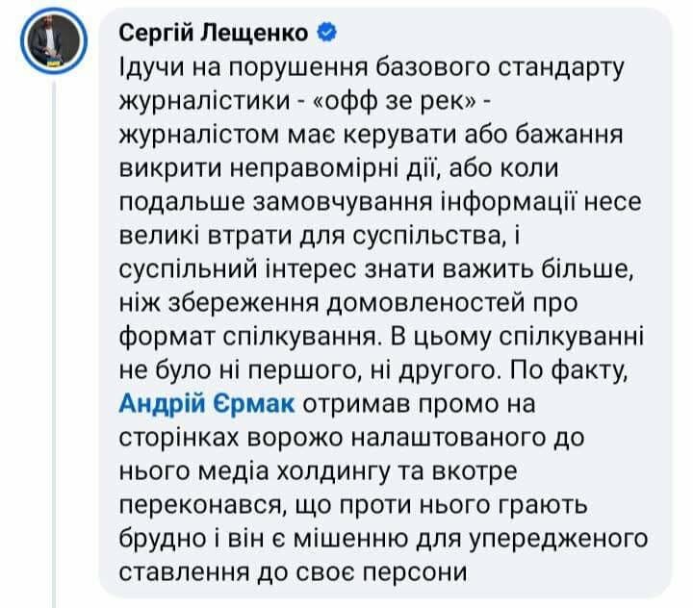Image resolution: width=693 pixels, height=608 pixels.
Task: Click the words суспільний інтерес
Action: 238,269
